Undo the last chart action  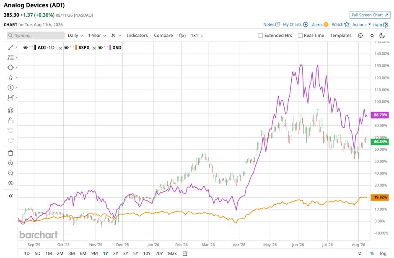(x=10, y=130)
